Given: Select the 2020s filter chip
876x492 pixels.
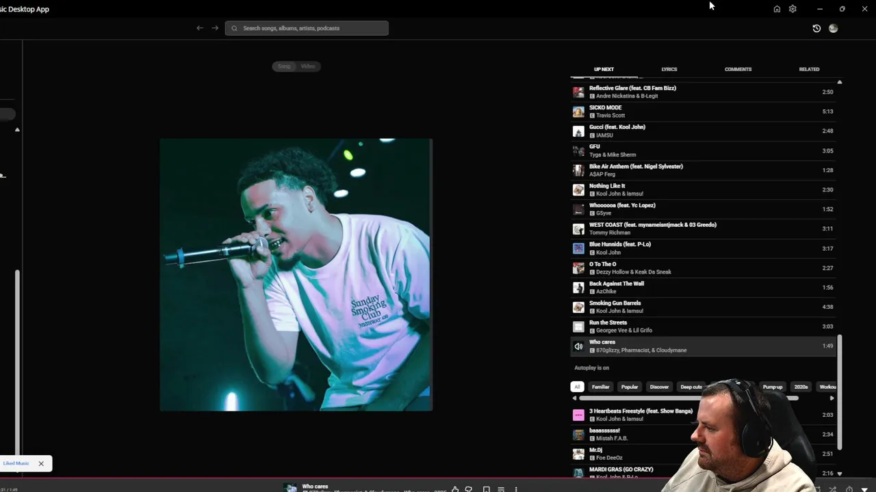Looking at the screenshot, I should 801,387.
